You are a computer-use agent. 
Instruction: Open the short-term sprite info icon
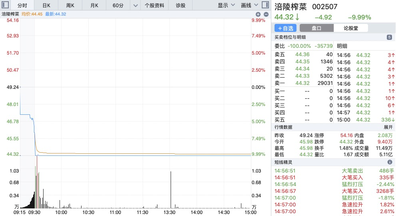(x=390, y=162)
